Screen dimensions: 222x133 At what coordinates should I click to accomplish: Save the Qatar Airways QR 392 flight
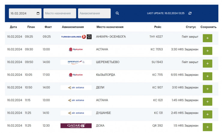207,127
